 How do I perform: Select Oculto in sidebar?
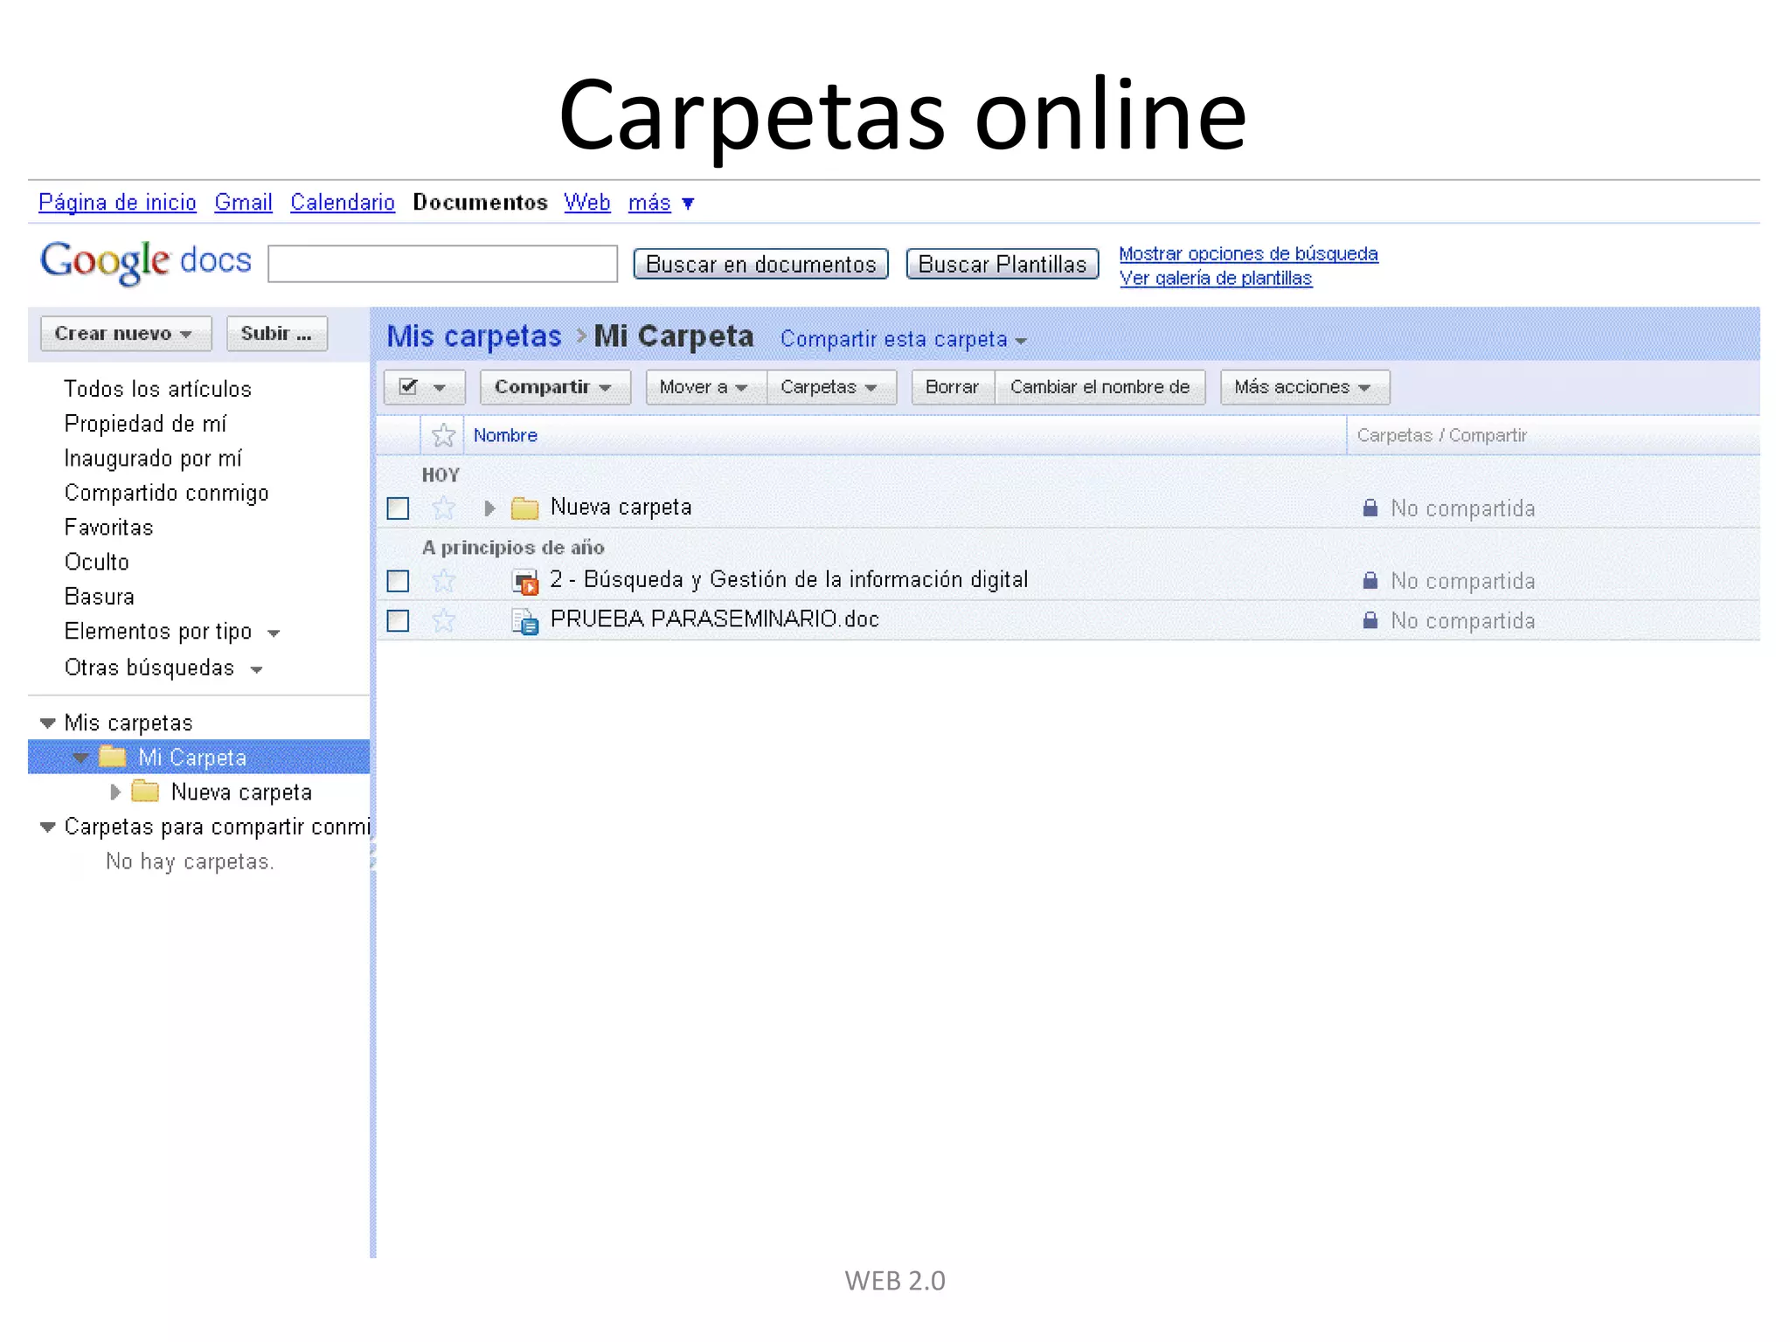96,562
